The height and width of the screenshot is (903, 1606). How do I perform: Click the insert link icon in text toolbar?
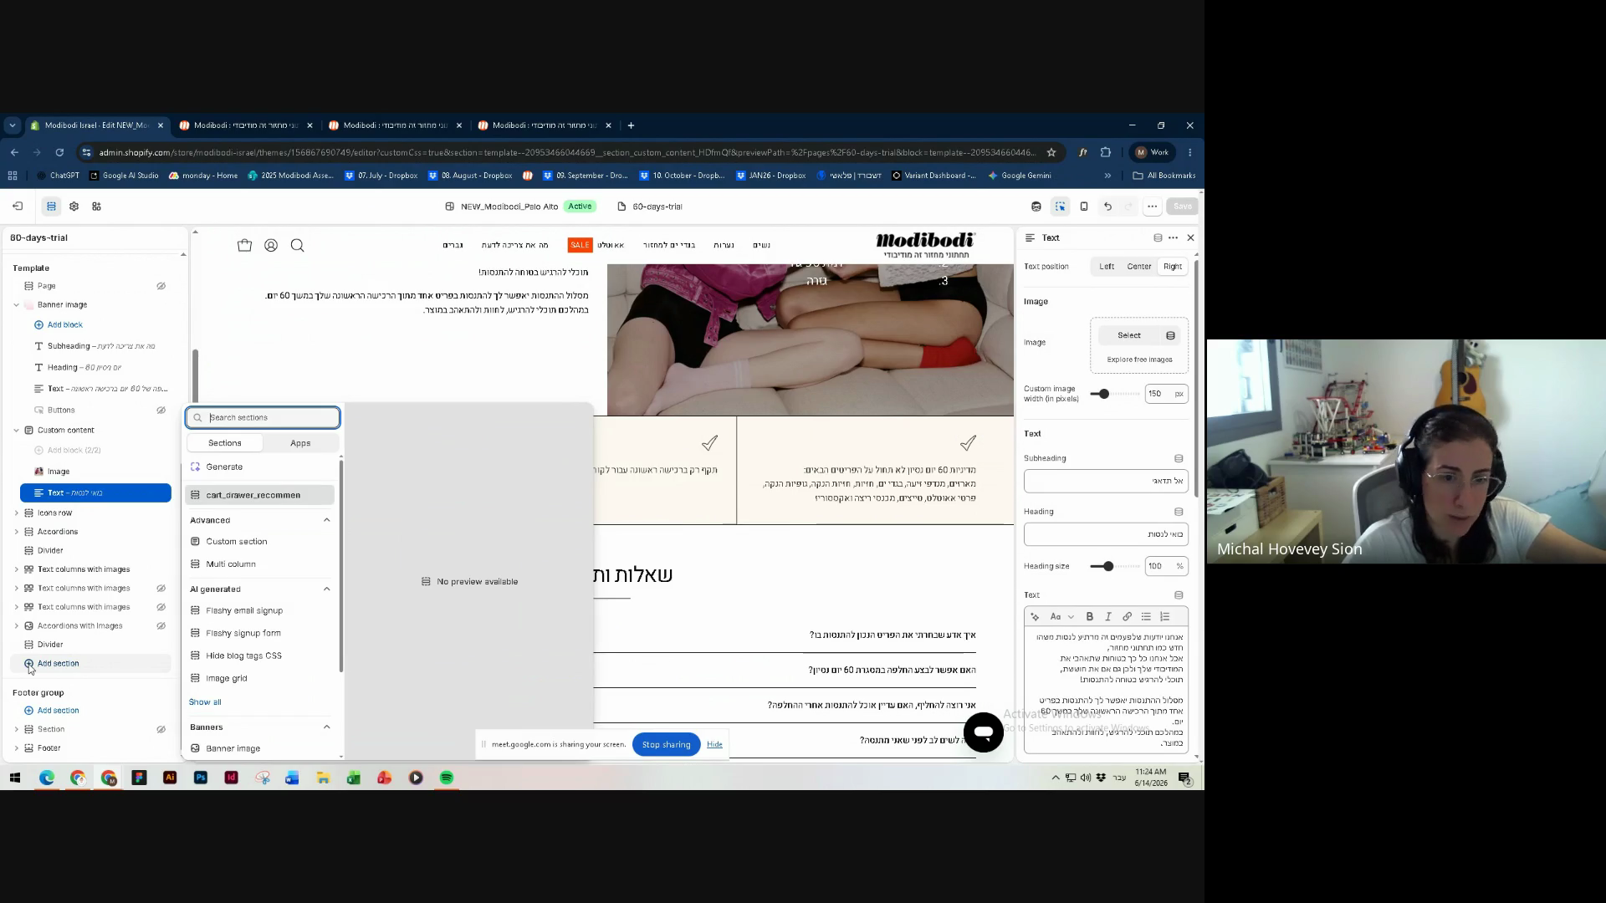(x=1127, y=617)
